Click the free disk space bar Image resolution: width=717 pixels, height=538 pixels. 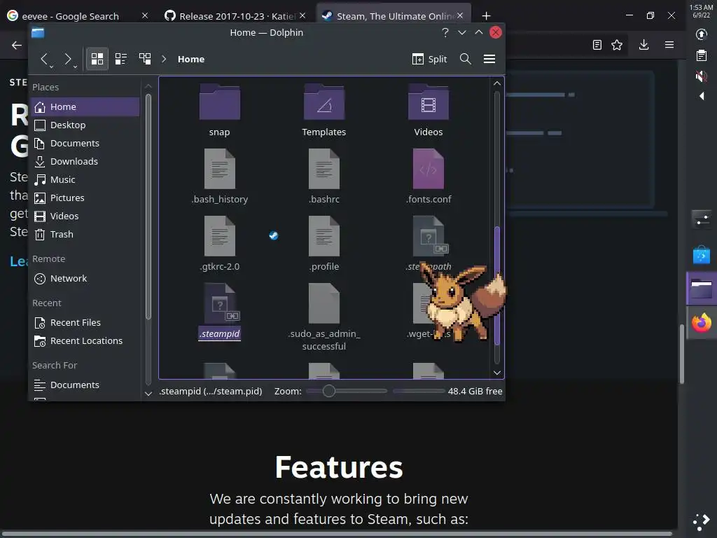(419, 391)
